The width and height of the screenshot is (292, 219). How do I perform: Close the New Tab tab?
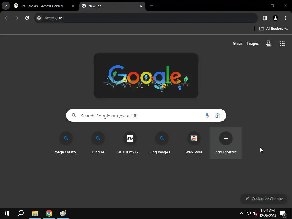(x=141, y=6)
